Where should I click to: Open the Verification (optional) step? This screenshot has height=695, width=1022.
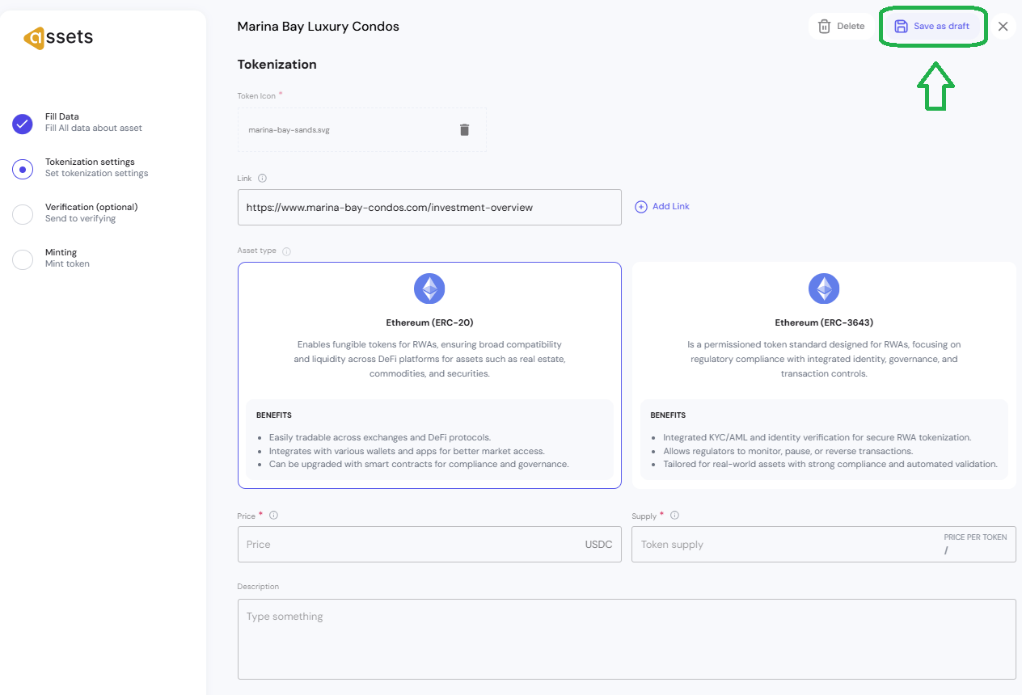click(91, 213)
